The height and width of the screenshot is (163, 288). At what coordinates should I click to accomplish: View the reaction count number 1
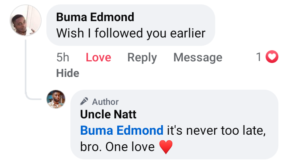(259, 57)
